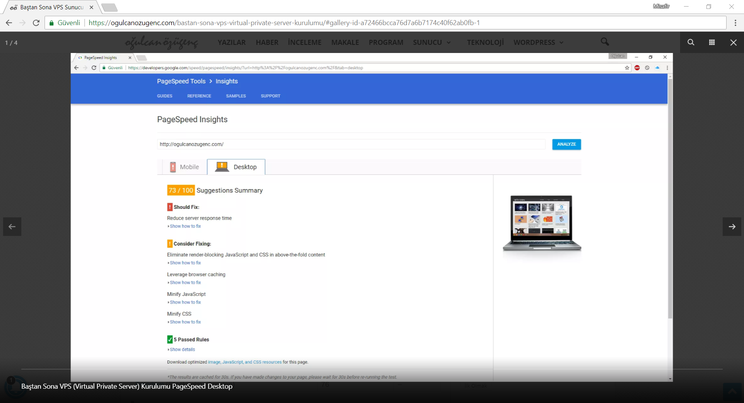Click REFERENCE in the PageSpeed header
The height and width of the screenshot is (403, 744).
click(x=199, y=96)
